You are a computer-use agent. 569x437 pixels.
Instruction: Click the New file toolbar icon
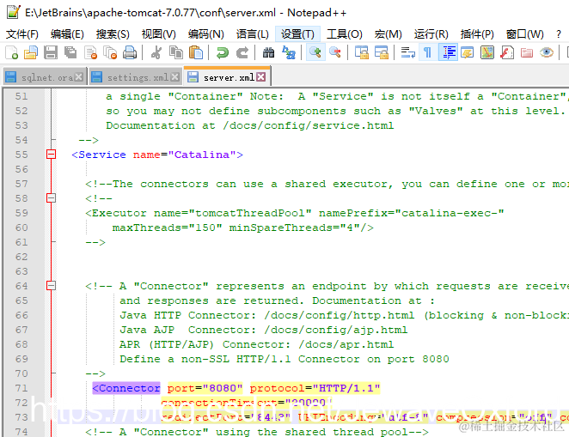pos(12,53)
